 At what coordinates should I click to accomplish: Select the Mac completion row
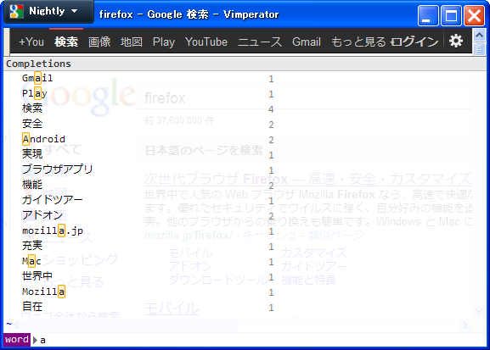(245, 261)
